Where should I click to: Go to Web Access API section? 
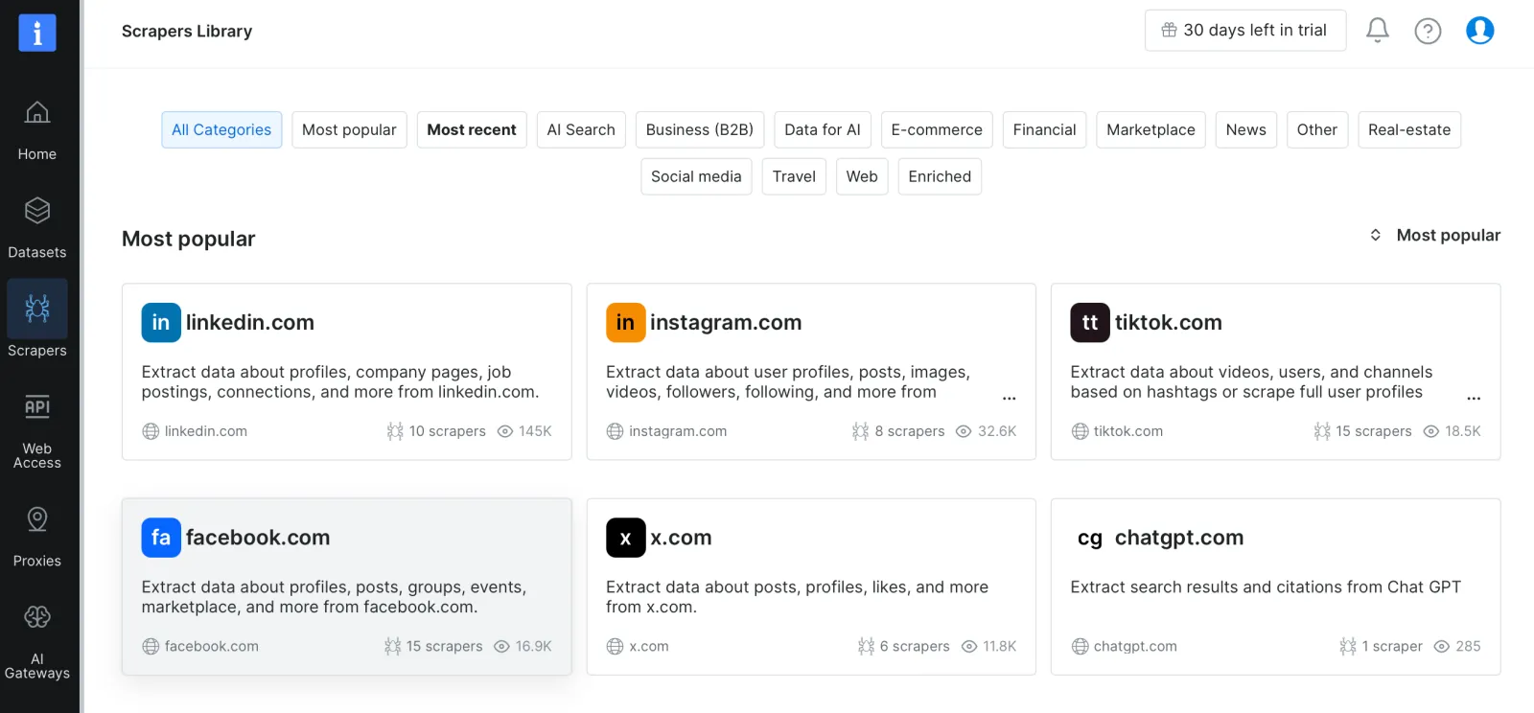point(37,431)
